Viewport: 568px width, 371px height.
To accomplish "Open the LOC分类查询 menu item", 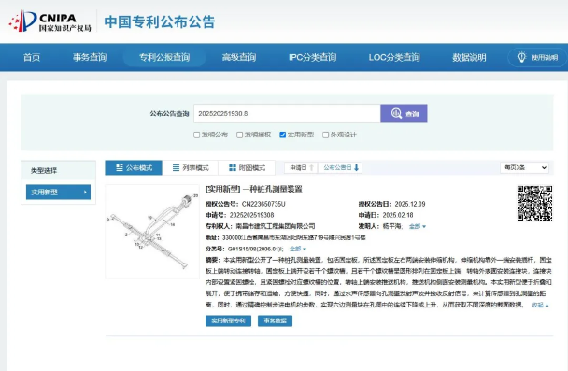I will click(394, 57).
